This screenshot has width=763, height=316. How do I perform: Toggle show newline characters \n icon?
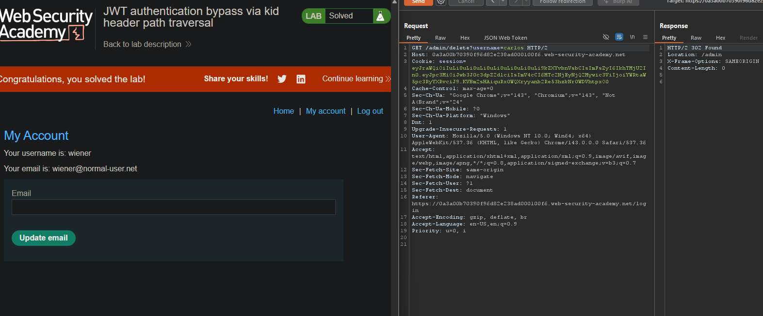[632, 37]
